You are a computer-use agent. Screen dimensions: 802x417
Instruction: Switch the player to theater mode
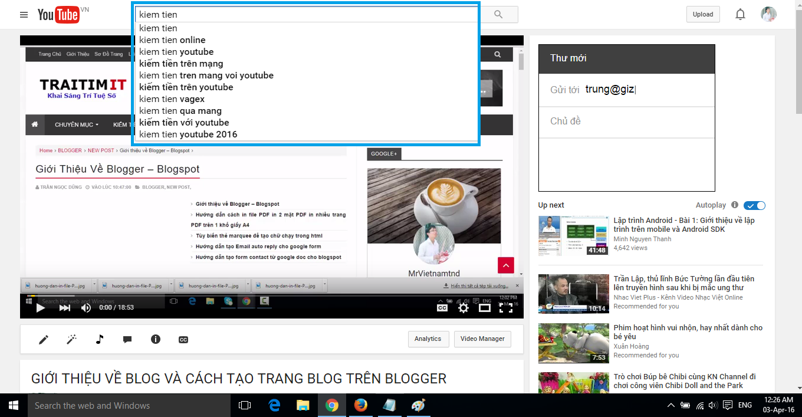484,307
